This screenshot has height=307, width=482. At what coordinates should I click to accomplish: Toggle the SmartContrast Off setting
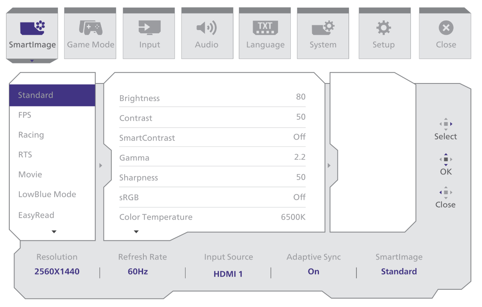[299, 137]
